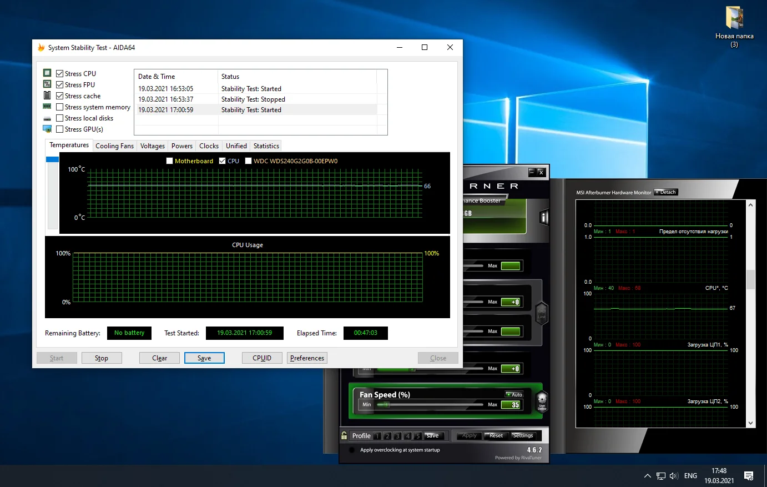Screen dimensions: 767x487
Task: Click the 'Date & Time' column header
Action: pyautogui.click(x=176, y=77)
